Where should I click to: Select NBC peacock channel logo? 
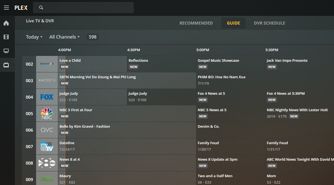[x=47, y=113]
